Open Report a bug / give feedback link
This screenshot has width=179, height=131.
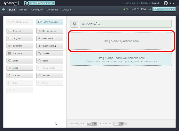pos(136,3)
